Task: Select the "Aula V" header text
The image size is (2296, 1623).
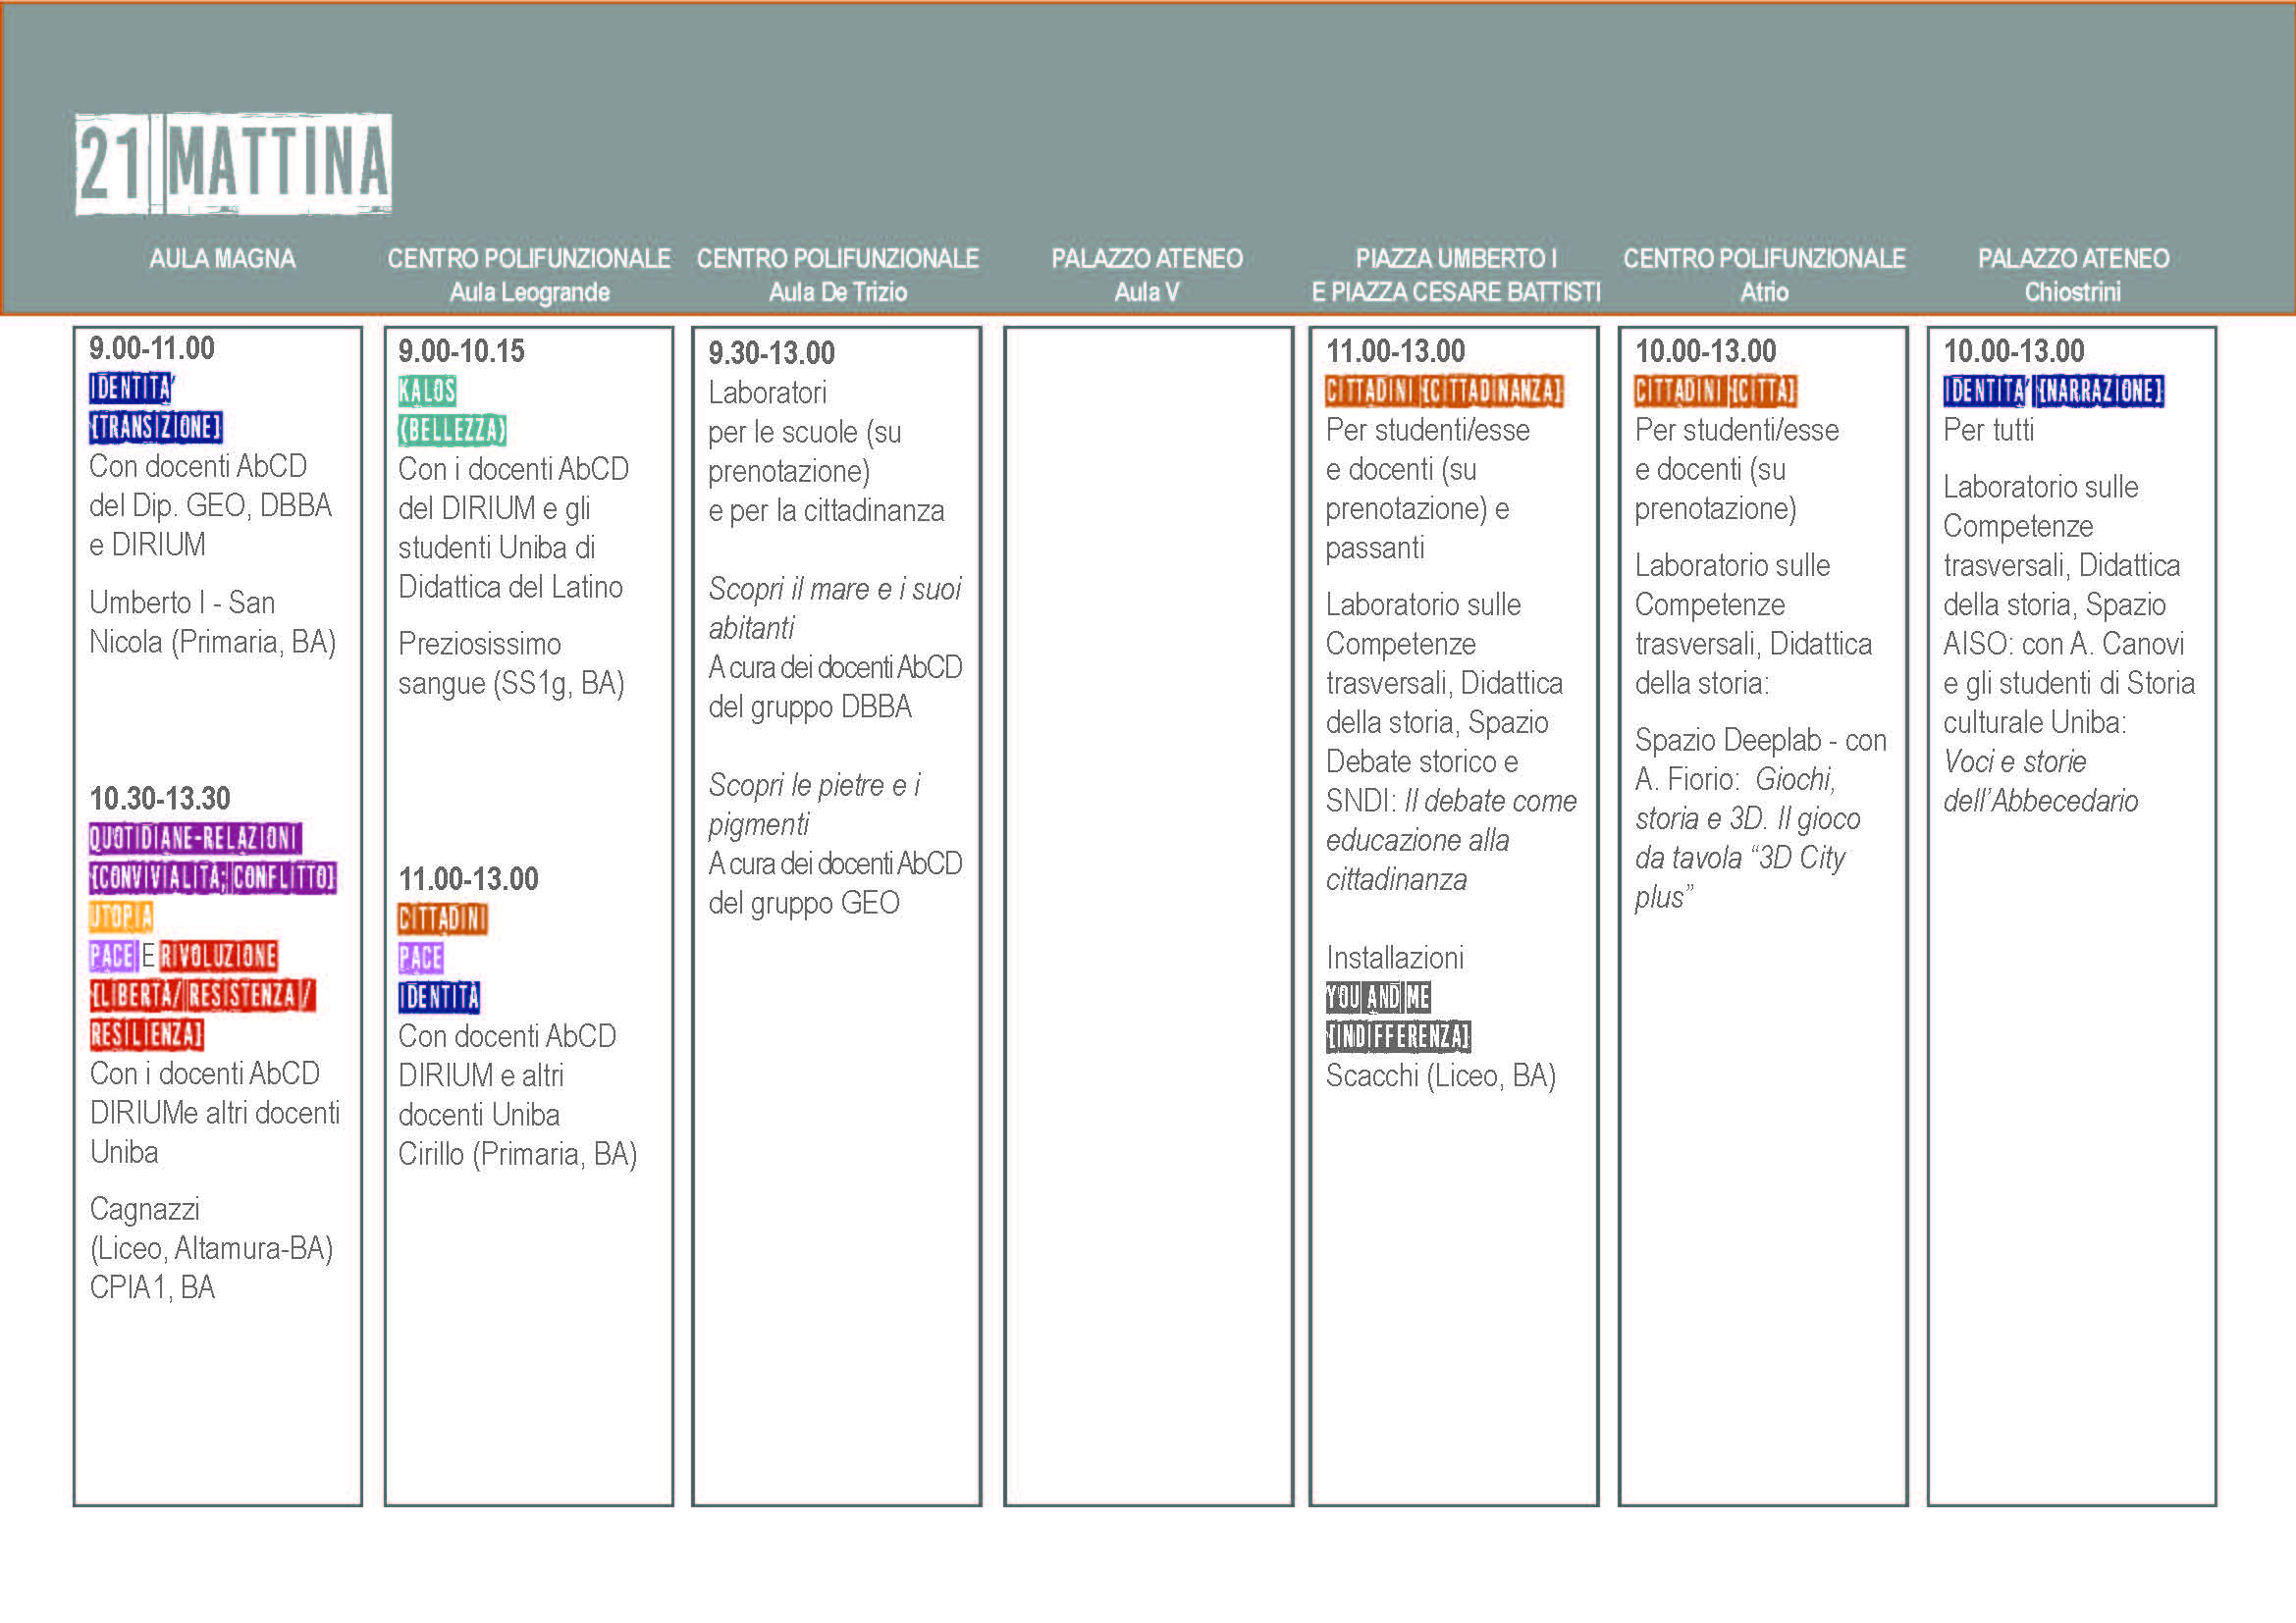Action: [1147, 292]
